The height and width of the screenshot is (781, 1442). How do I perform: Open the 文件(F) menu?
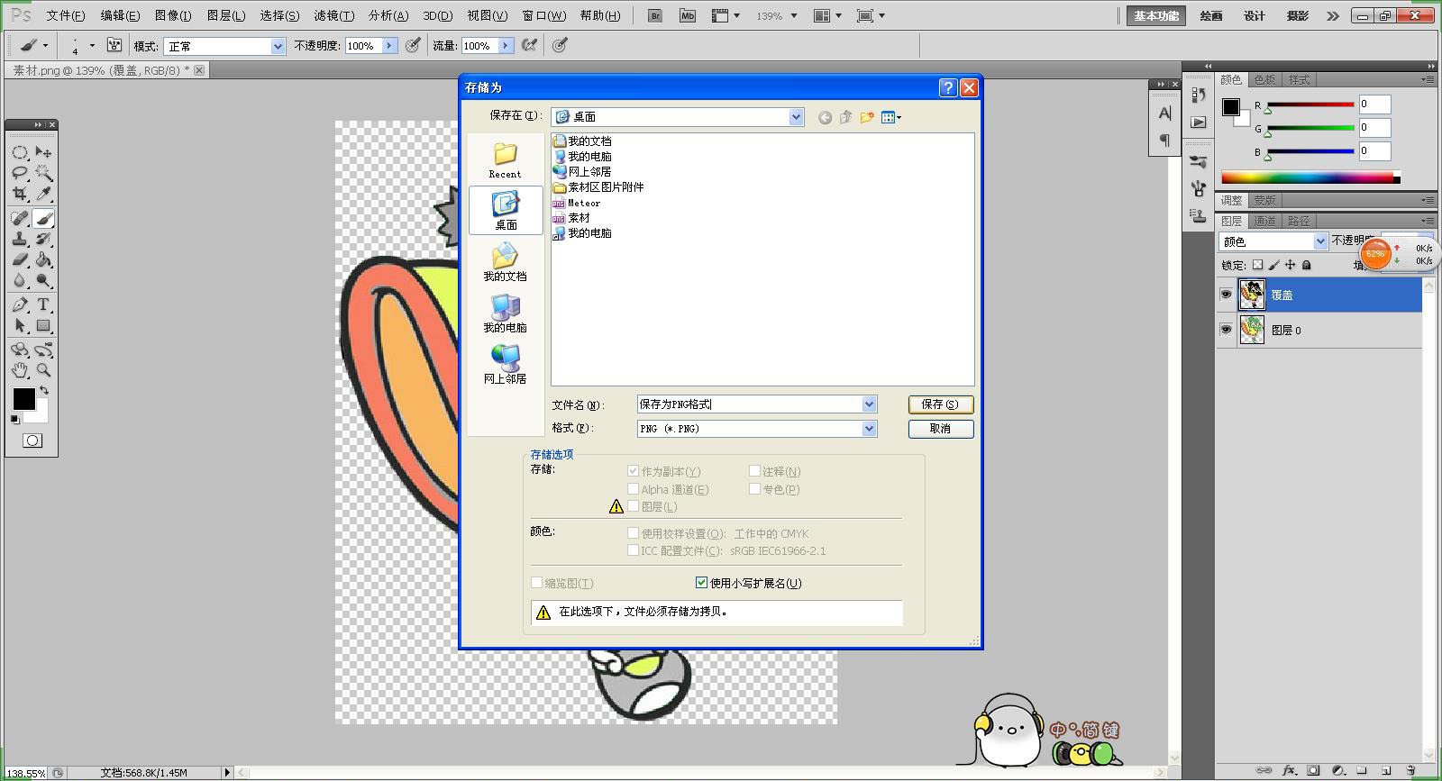pos(66,15)
